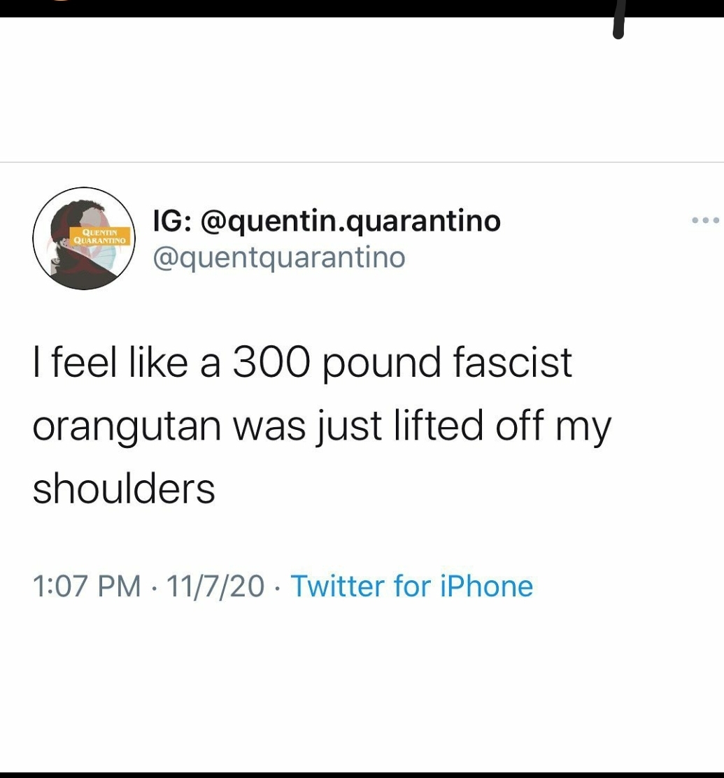Viewport: 724px width, 778px height.
Task: Open the IG: @quentin.quarantino display name
Action: pos(327,221)
